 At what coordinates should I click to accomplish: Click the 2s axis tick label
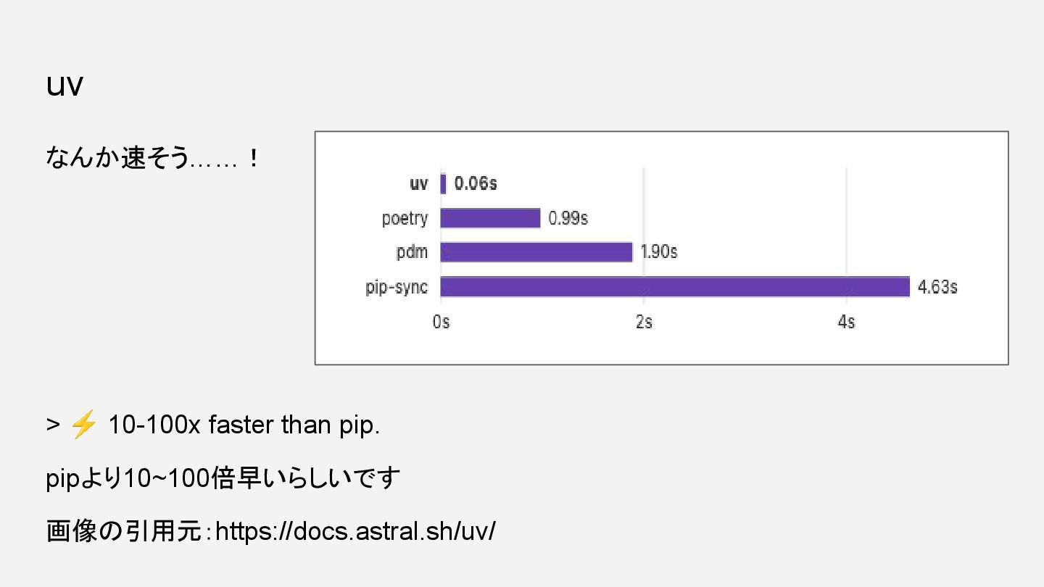click(644, 322)
